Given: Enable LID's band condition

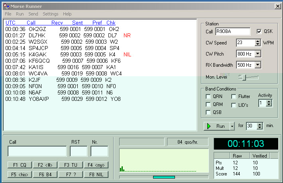Looking at the screenshot, I should pyautogui.click(x=234, y=105).
